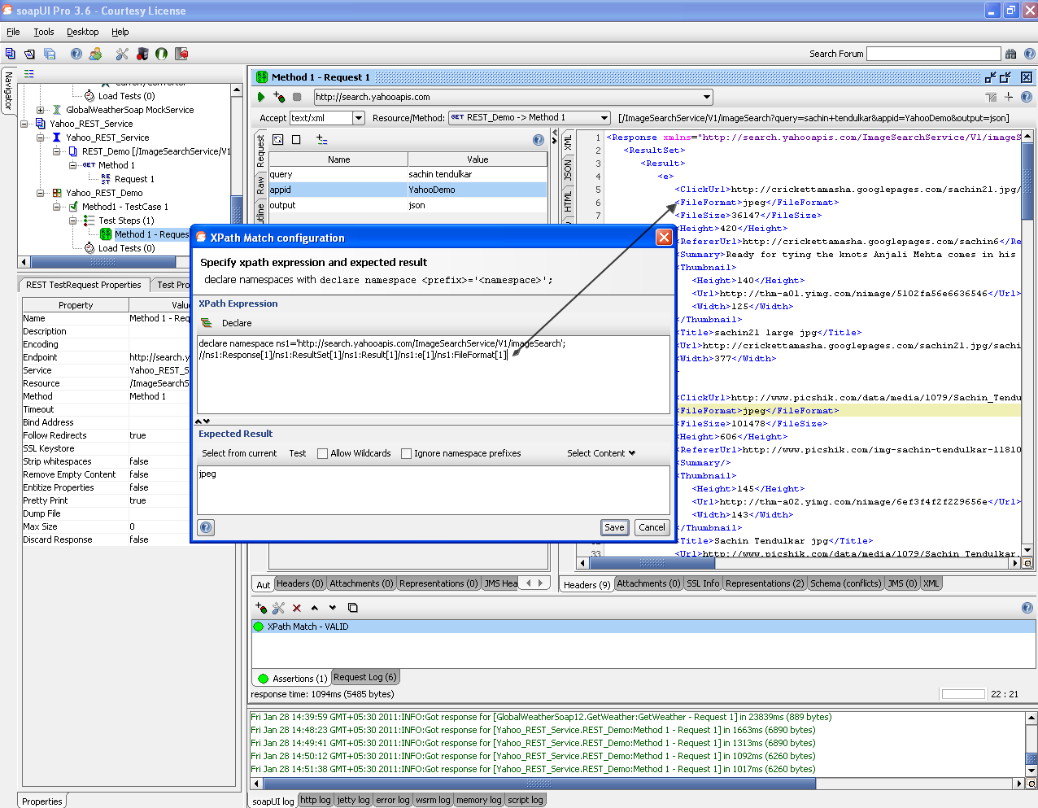This screenshot has height=808, width=1038.
Task: Click the create new project icon
Action: 10,54
